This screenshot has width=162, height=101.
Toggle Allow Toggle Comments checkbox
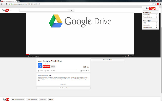(x=156, y=25)
